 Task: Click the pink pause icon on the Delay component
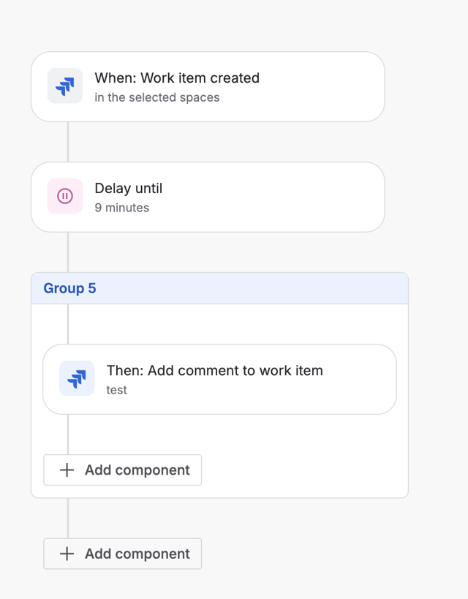click(x=64, y=196)
